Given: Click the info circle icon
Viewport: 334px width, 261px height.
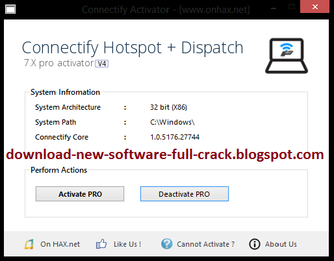Looking at the screenshot, I should coord(255,244).
